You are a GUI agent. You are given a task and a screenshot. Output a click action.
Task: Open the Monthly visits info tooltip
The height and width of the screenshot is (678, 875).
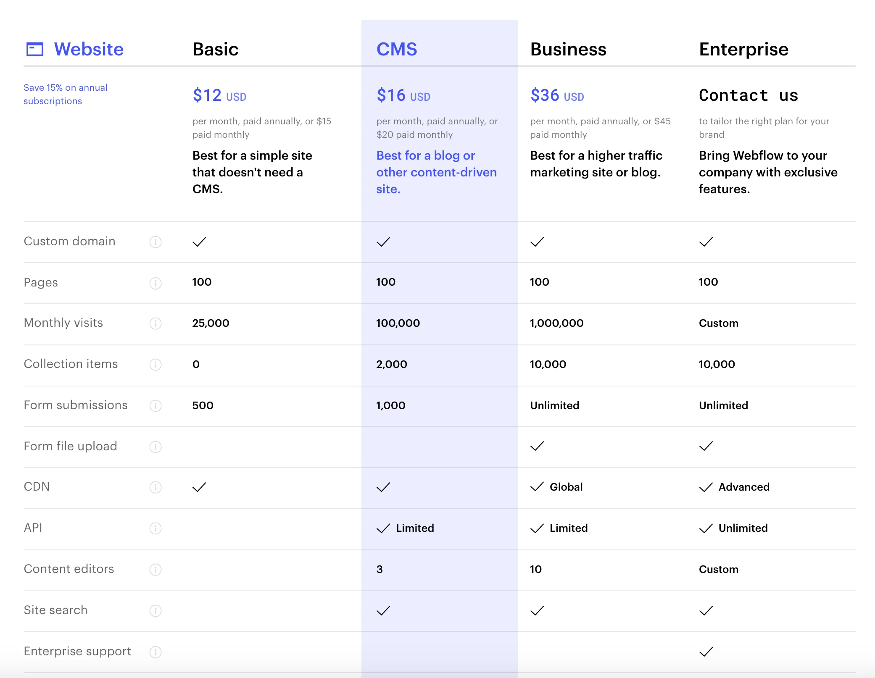point(155,323)
